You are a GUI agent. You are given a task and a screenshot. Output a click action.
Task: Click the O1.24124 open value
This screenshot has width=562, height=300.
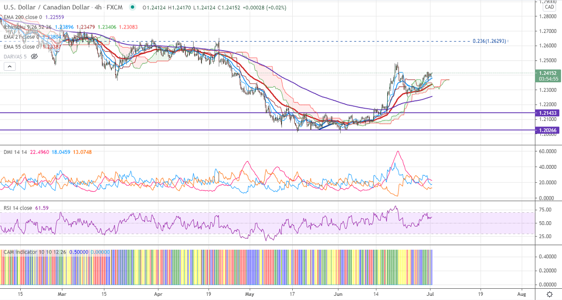click(154, 7)
